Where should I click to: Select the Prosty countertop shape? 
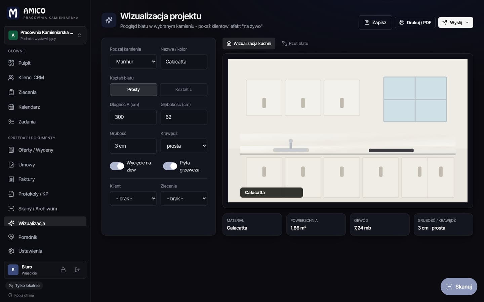pos(133,90)
